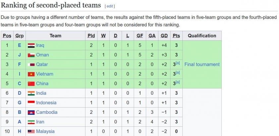
Task: Open the Iran team link
Action: (40, 122)
